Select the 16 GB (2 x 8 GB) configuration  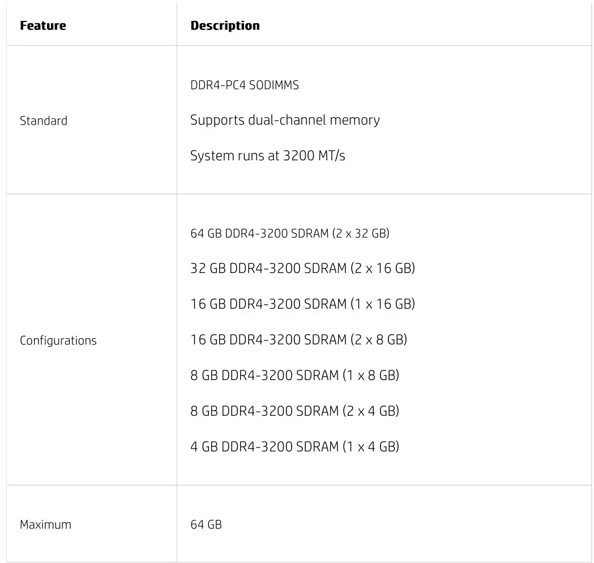coord(298,340)
